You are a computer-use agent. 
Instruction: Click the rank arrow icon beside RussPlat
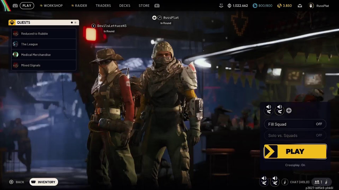311,6
